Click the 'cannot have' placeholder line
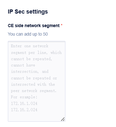The height and width of the screenshot is (127, 116). (x=23, y=65)
